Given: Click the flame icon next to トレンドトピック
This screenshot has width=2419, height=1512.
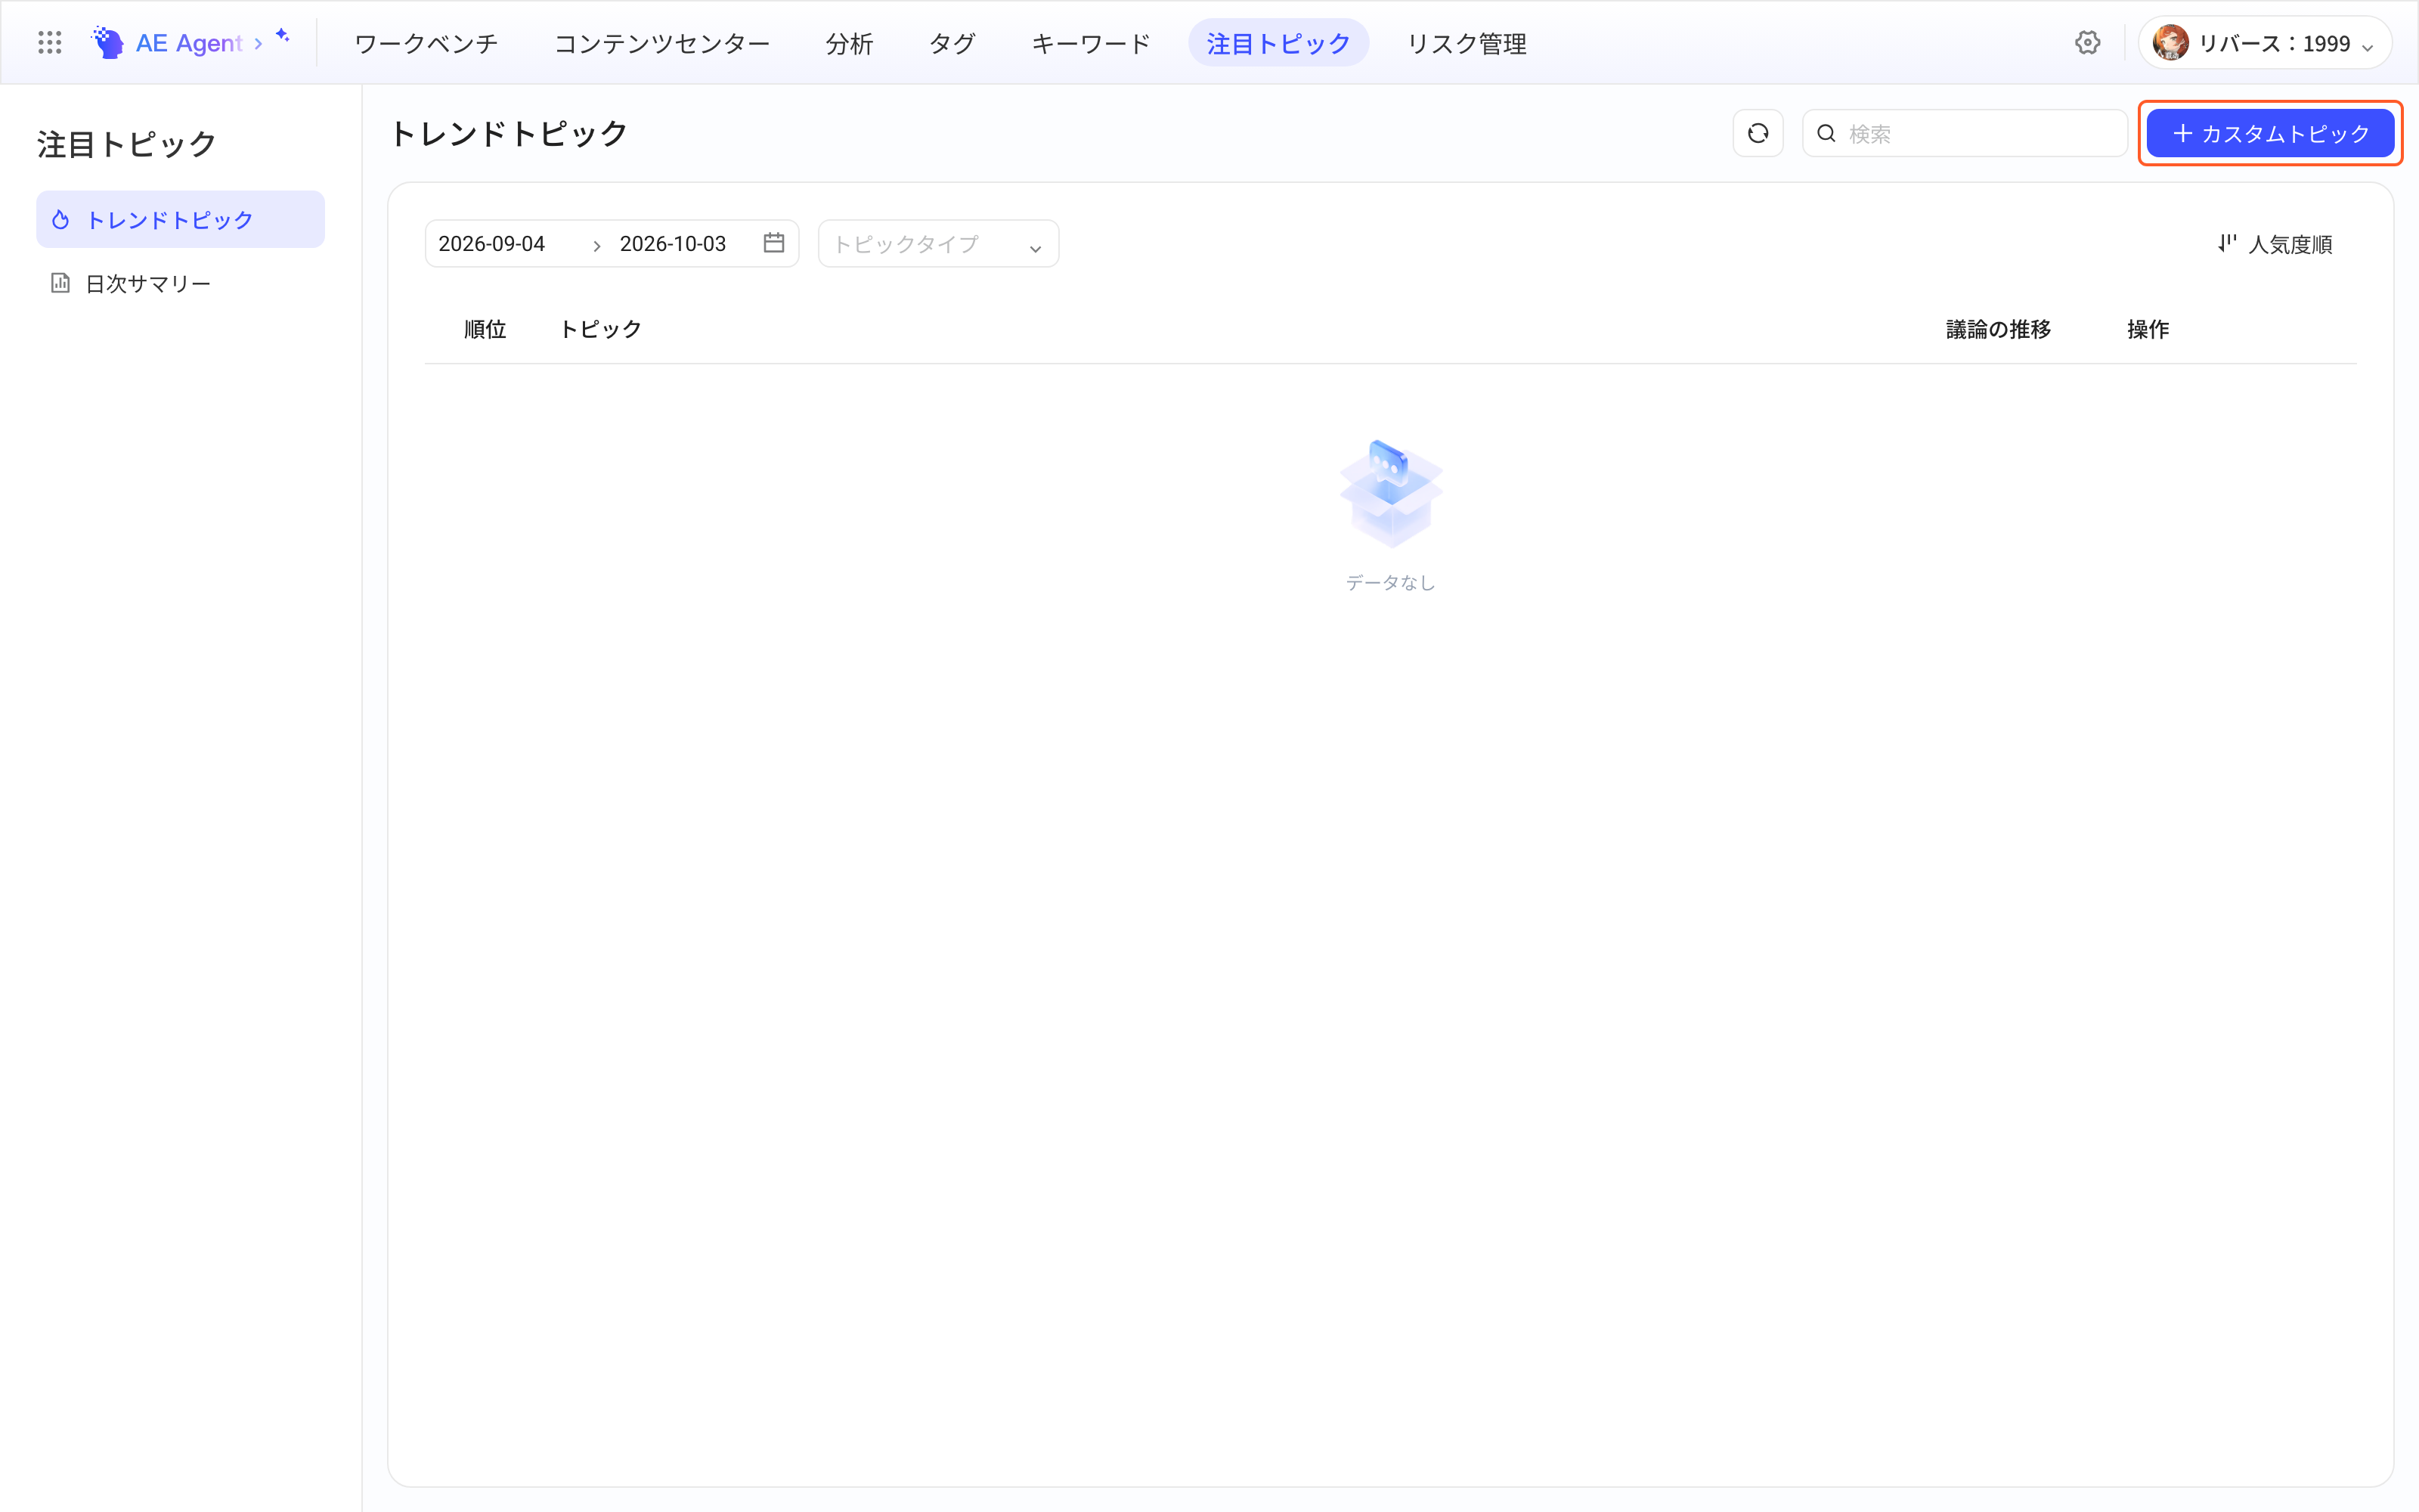Looking at the screenshot, I should click(61, 220).
